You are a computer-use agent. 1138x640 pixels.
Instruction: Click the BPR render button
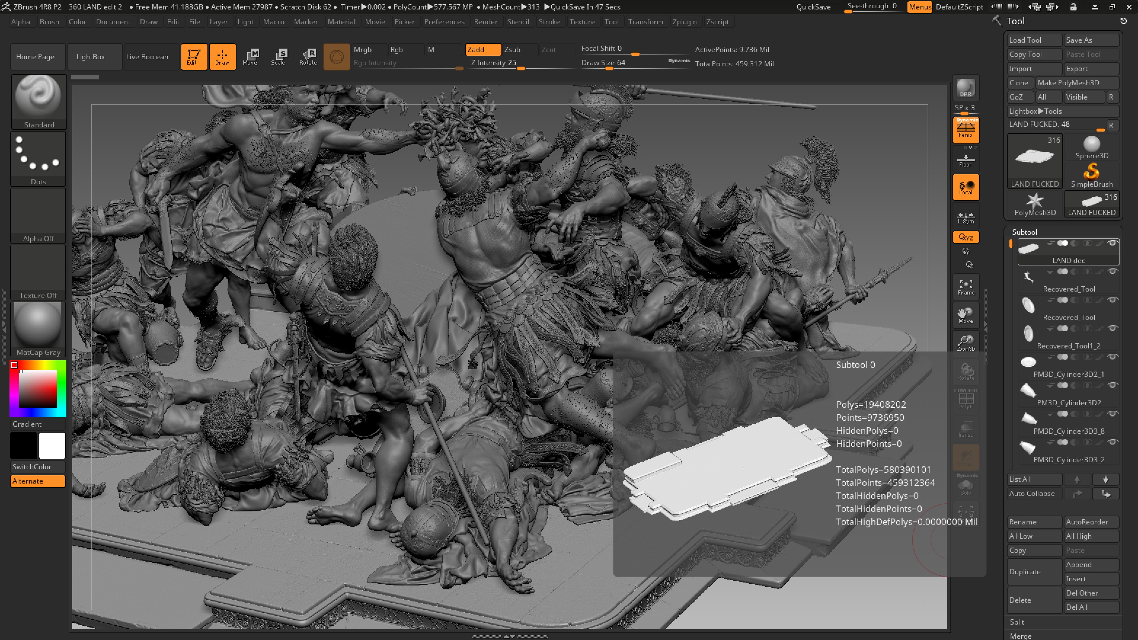(965, 87)
